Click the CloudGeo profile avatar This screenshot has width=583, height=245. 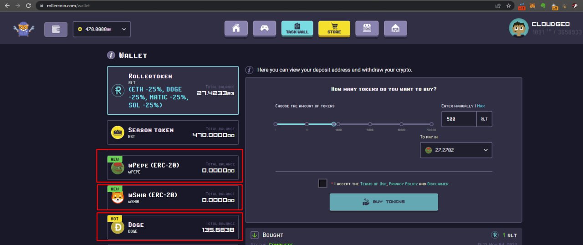pyautogui.click(x=519, y=28)
